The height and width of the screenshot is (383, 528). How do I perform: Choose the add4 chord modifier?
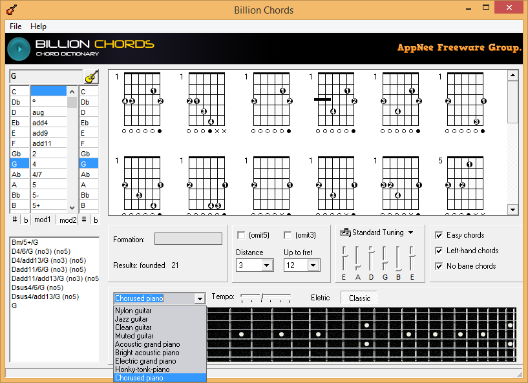pos(48,123)
